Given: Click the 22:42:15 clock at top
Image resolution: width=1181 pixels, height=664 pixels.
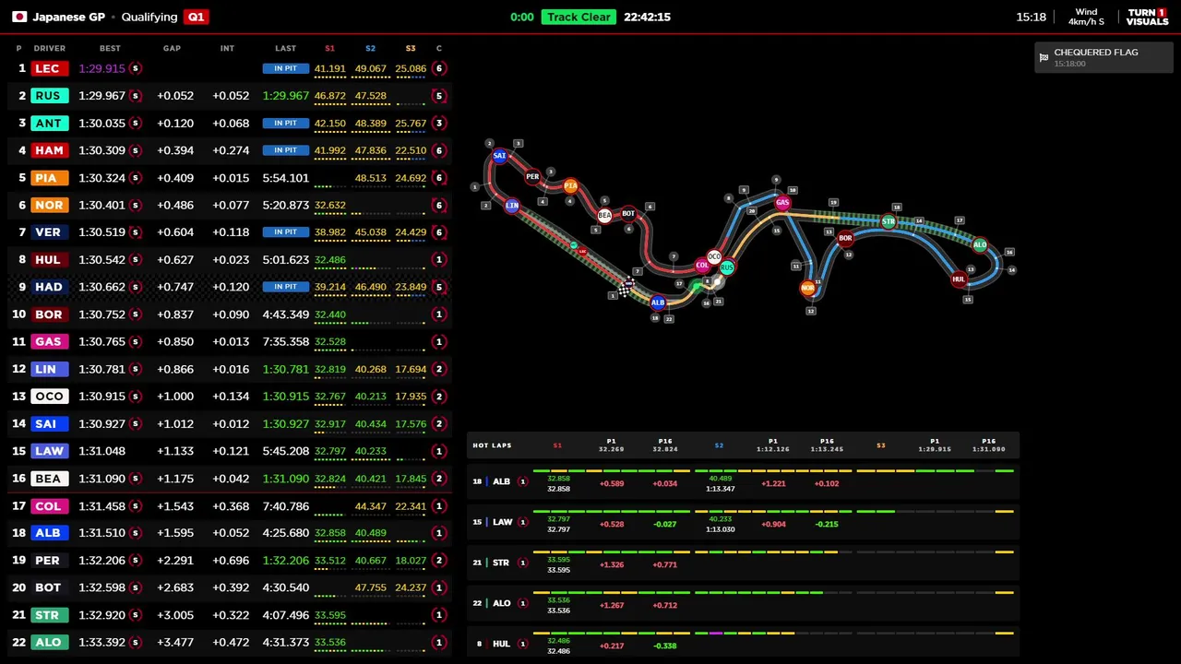Looking at the screenshot, I should point(647,17).
